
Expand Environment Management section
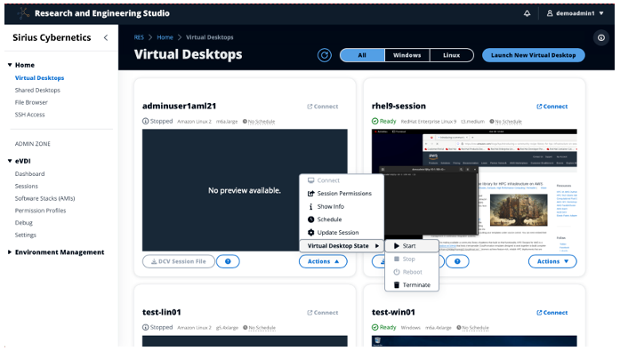(10, 252)
